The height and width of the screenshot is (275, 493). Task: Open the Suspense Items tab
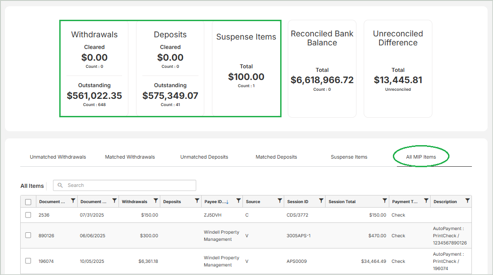[x=349, y=157]
